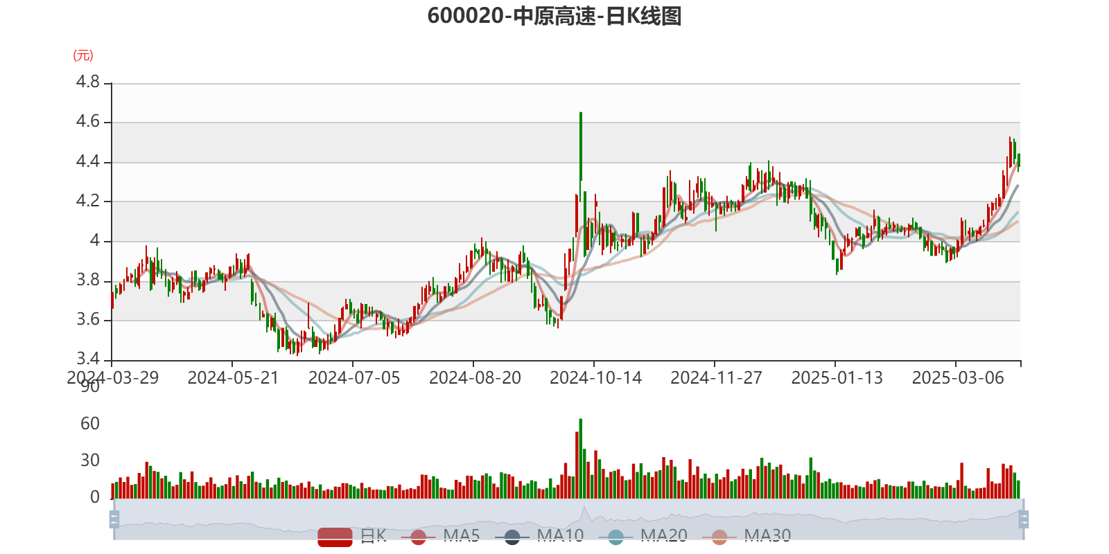Click the (元) unit label
1109x554 pixels.
point(83,55)
